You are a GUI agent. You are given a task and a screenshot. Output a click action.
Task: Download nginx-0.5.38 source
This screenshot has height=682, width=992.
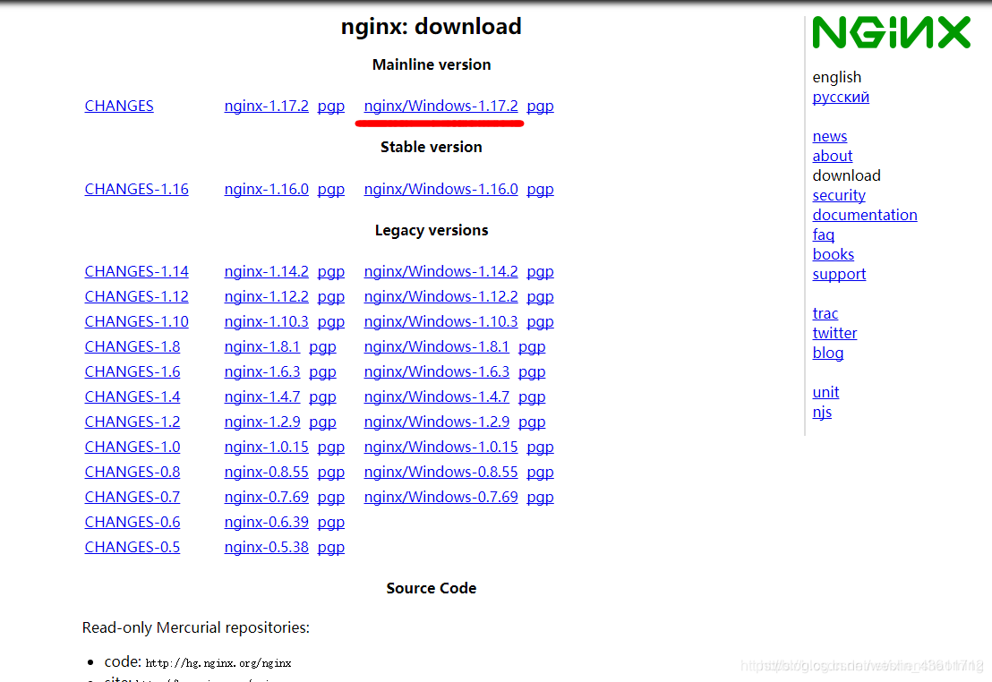click(266, 547)
